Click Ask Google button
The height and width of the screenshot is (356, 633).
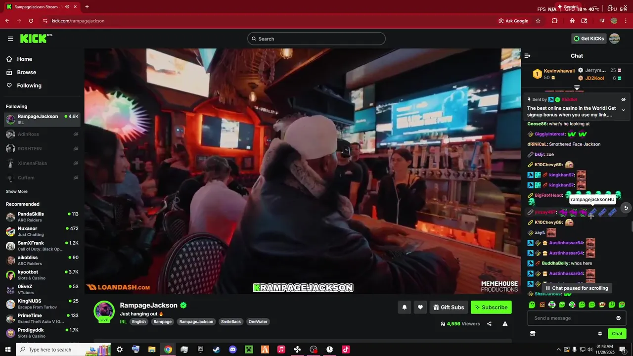(x=513, y=21)
